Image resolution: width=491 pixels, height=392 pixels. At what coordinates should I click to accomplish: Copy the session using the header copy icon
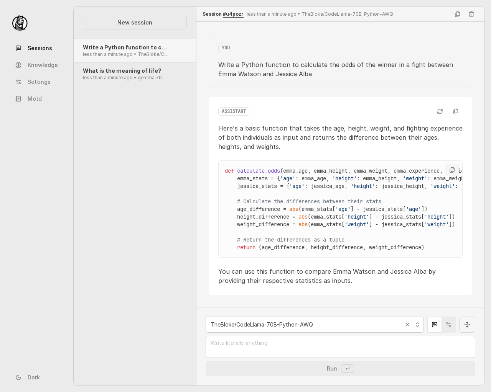[x=458, y=14]
